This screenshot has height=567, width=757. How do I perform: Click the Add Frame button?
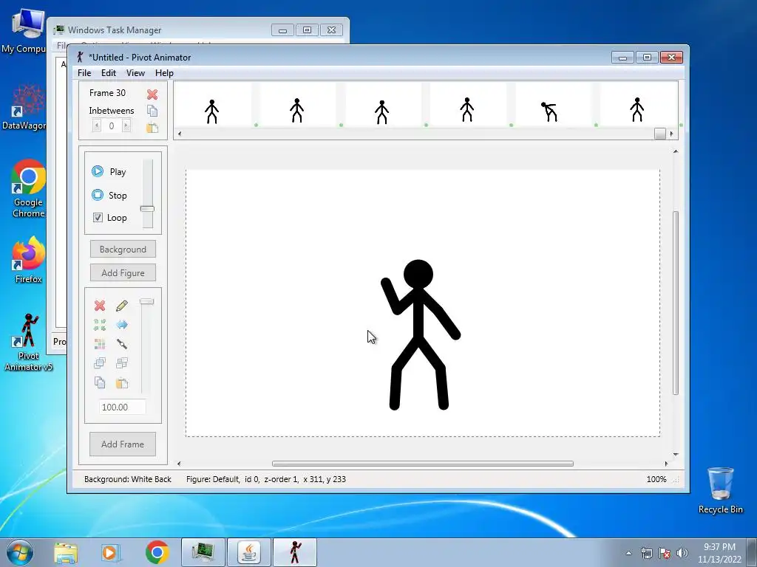coord(123,444)
